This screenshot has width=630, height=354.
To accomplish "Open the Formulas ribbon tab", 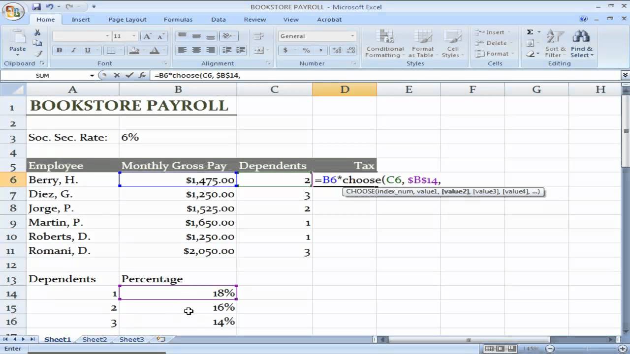I will (178, 19).
